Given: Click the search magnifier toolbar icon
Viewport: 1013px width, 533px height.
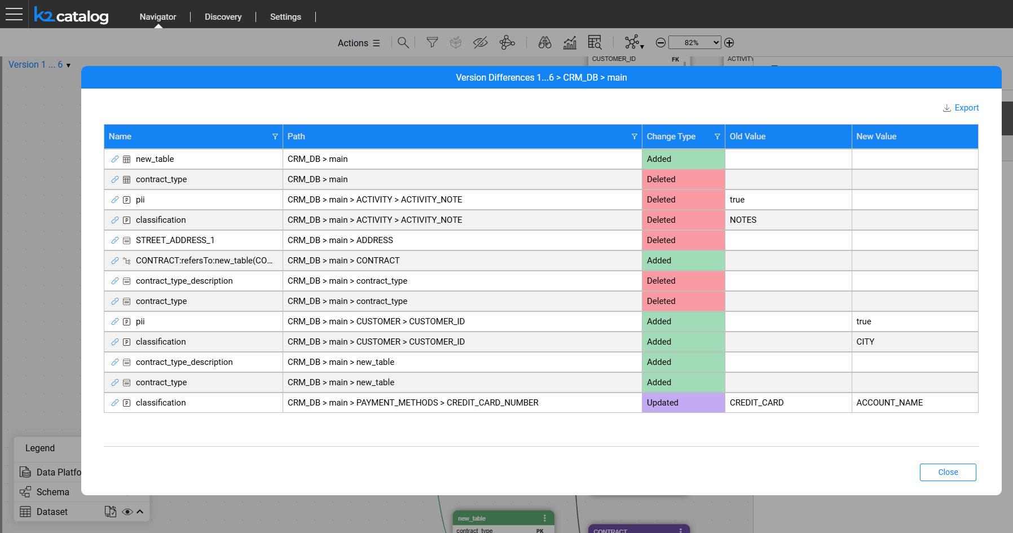Looking at the screenshot, I should click(403, 43).
